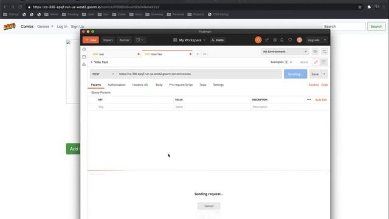
Task: Open Postman settings gear icon
Action: coord(275,40)
